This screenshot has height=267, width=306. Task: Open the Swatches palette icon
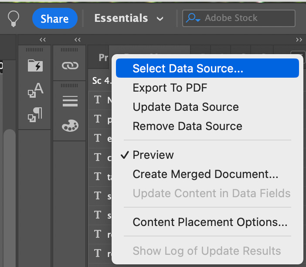70,126
